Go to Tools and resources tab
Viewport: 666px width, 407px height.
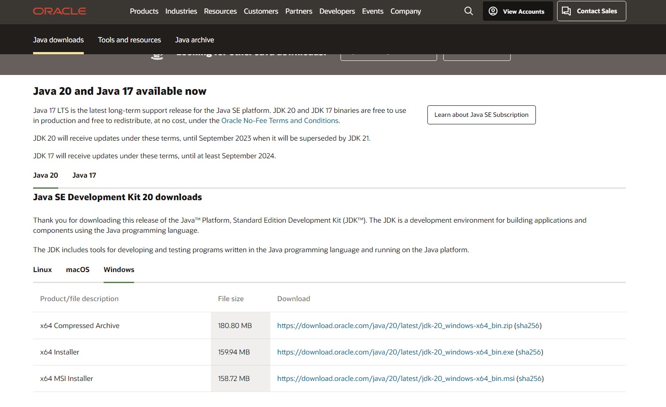click(129, 40)
